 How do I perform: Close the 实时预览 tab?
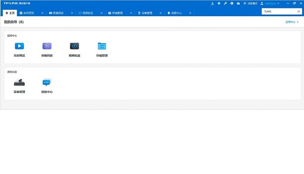[42, 13]
